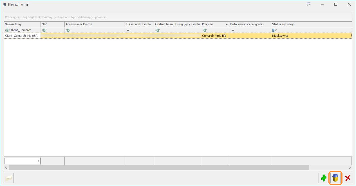Open filter condition icon in Oddział biura column
Image resolution: width=356 pixels, height=186 pixels.
coord(158,30)
